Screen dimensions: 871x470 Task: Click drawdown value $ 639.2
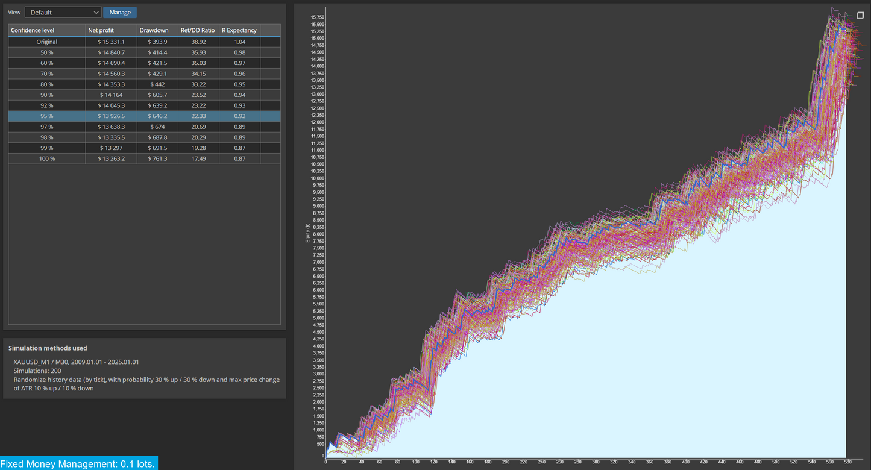[x=157, y=105]
